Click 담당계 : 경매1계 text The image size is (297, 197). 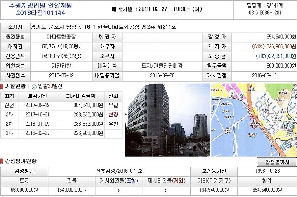click(265, 5)
